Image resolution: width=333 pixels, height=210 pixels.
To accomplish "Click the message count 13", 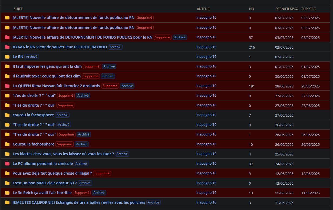I will coord(251,193).
